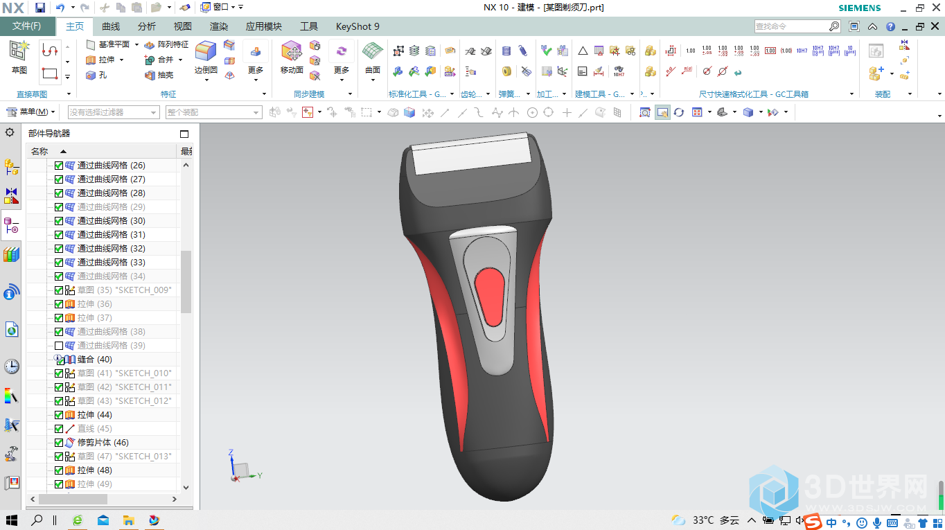Click the navigator vertical scrollbar thumb
Image resolution: width=945 pixels, height=530 pixels.
[186, 282]
